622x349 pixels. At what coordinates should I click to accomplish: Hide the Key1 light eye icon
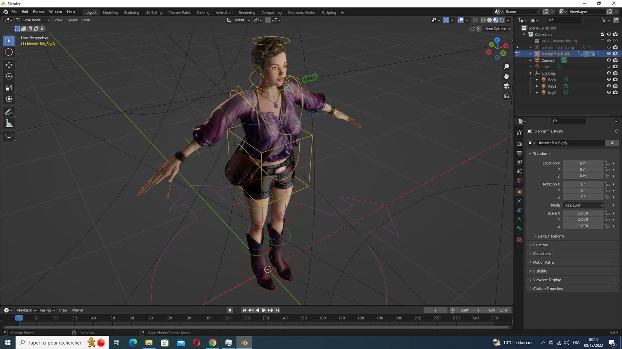(609, 86)
